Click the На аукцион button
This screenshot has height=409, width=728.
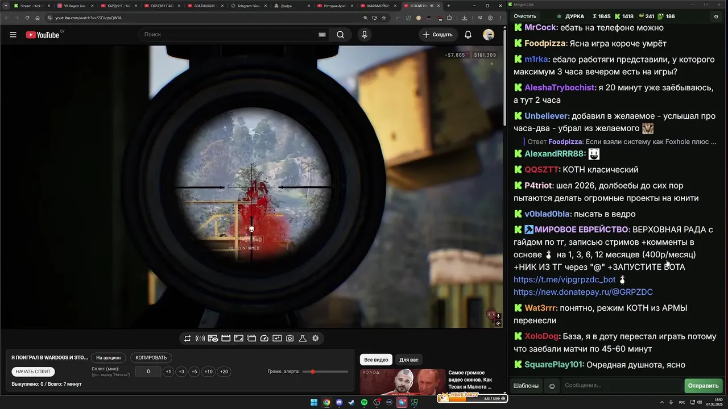pyautogui.click(x=108, y=358)
